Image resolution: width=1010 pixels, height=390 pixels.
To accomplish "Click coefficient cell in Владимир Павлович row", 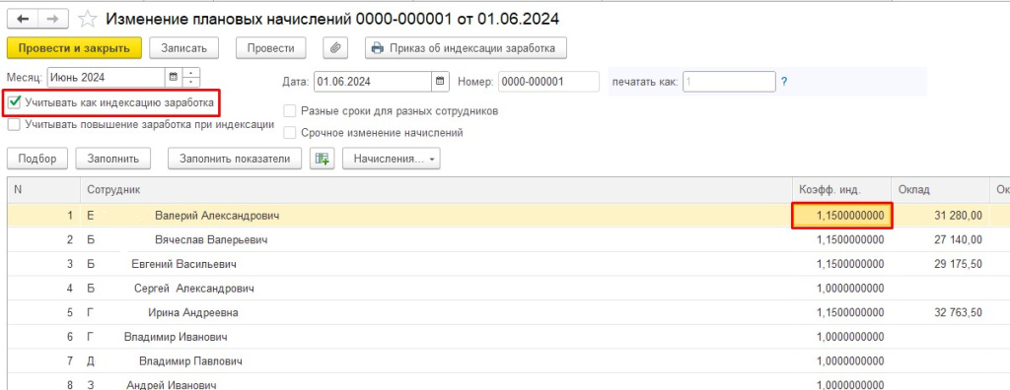I will (842, 361).
